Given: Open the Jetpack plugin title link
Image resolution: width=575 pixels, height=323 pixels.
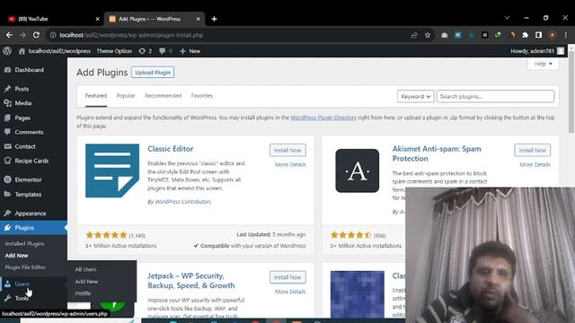Looking at the screenshot, I should click(x=191, y=281).
